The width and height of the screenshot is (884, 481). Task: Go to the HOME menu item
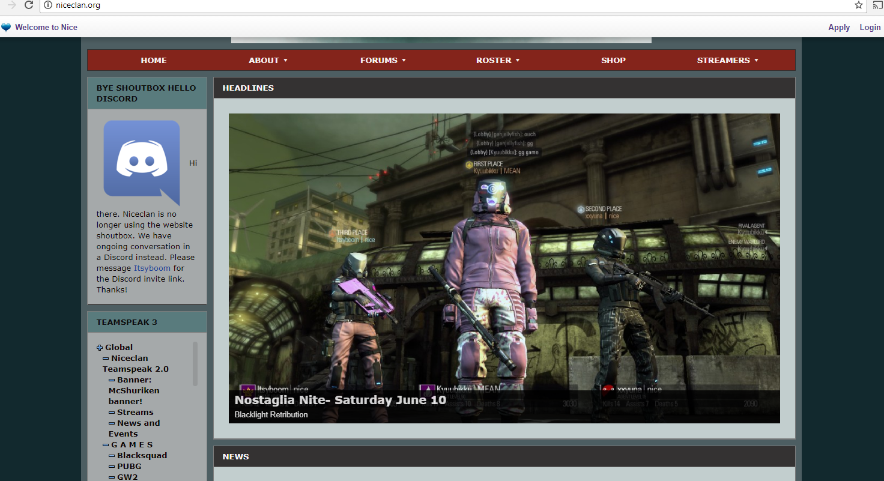154,60
